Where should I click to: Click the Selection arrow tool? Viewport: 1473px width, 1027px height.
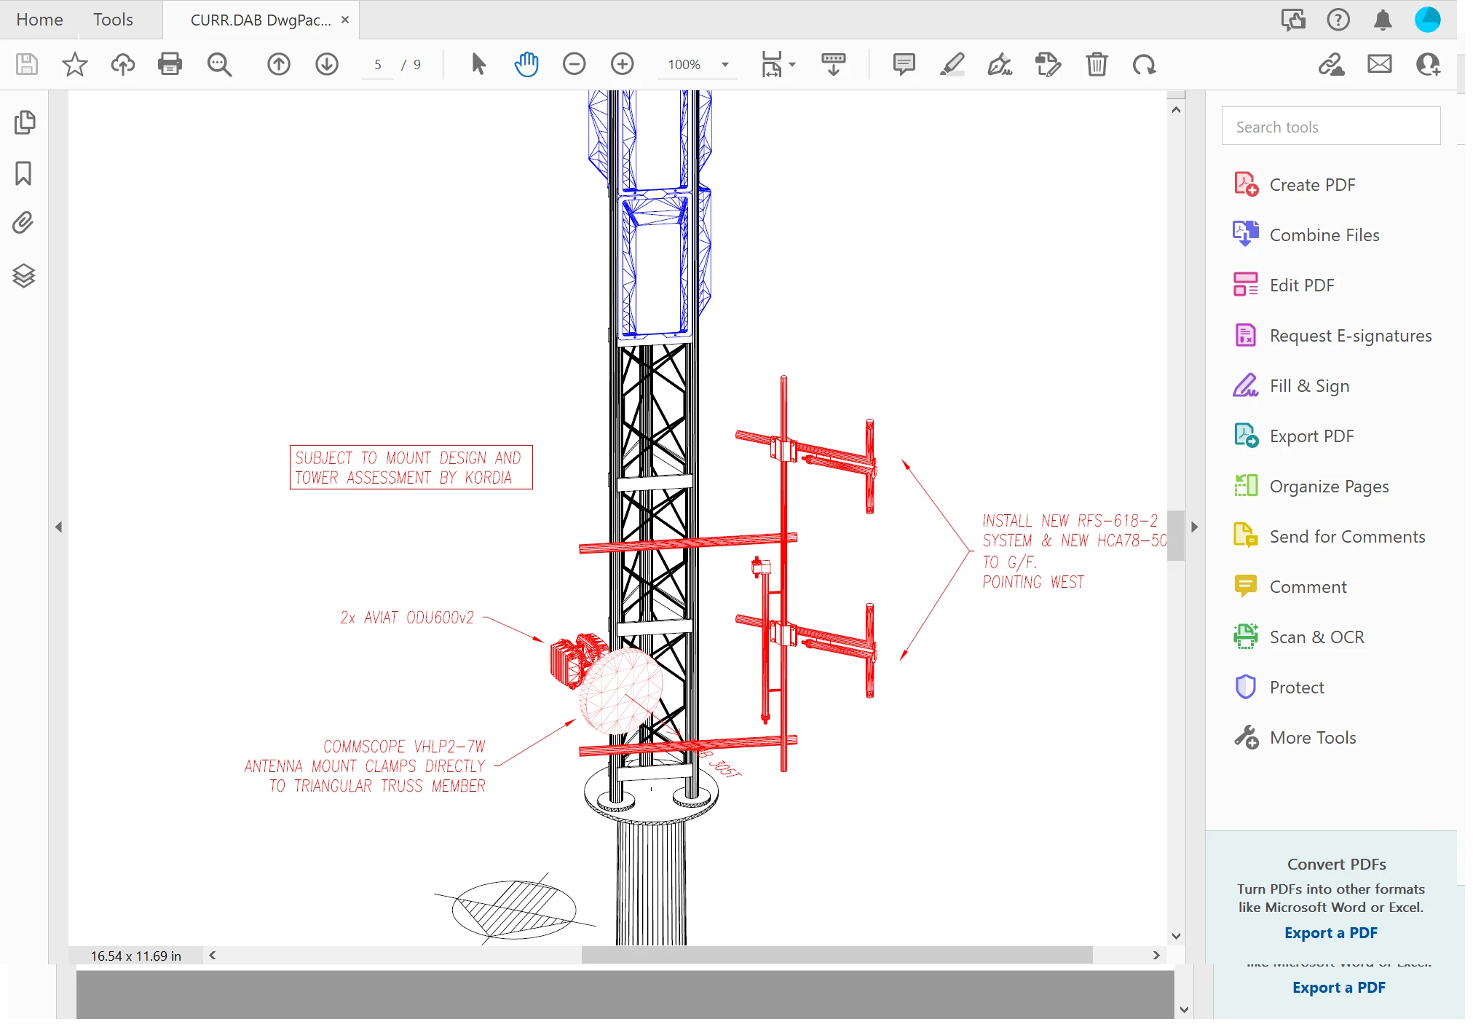click(478, 64)
